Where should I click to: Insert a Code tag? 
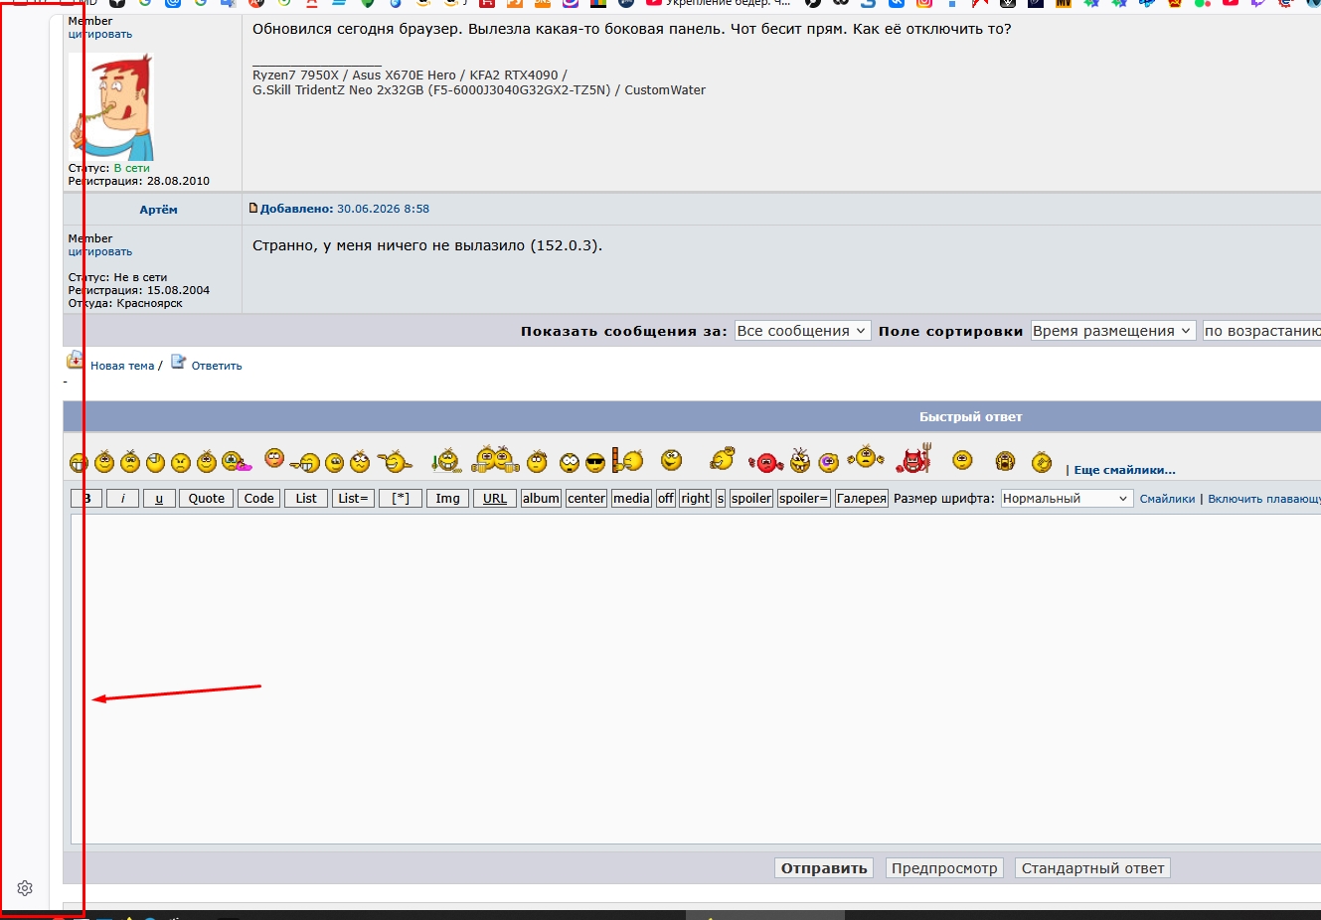point(258,499)
